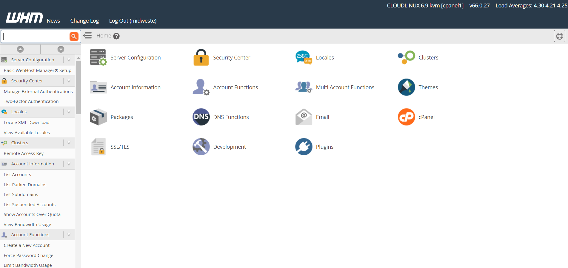Open the Account Information card icon
This screenshot has height=268, width=568.
click(98, 87)
